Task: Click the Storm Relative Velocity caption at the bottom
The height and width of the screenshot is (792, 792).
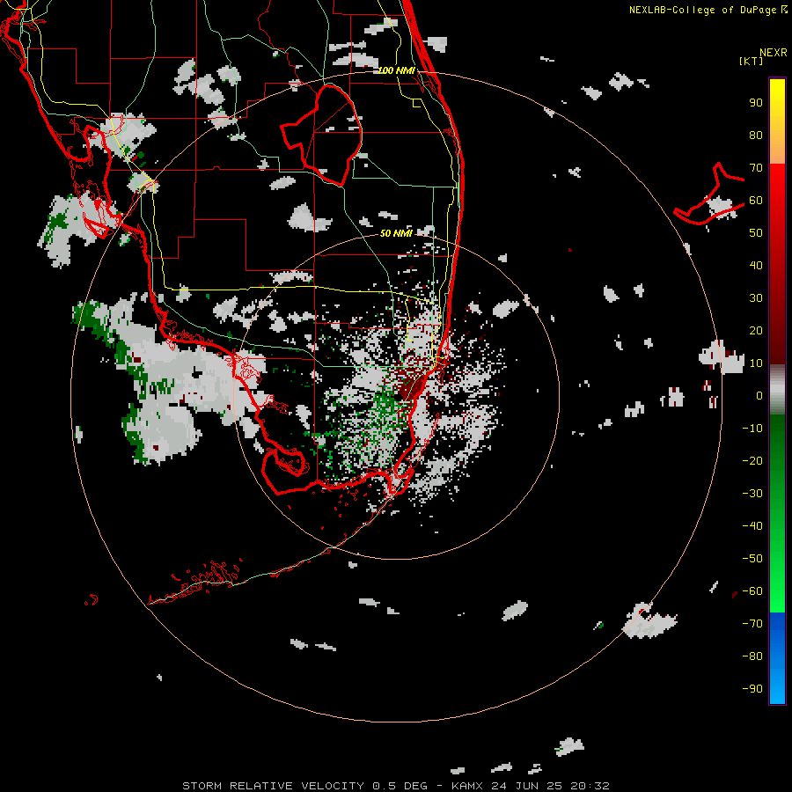Action: coord(396,786)
